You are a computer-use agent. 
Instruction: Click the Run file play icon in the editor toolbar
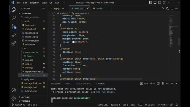tap(162, 8)
